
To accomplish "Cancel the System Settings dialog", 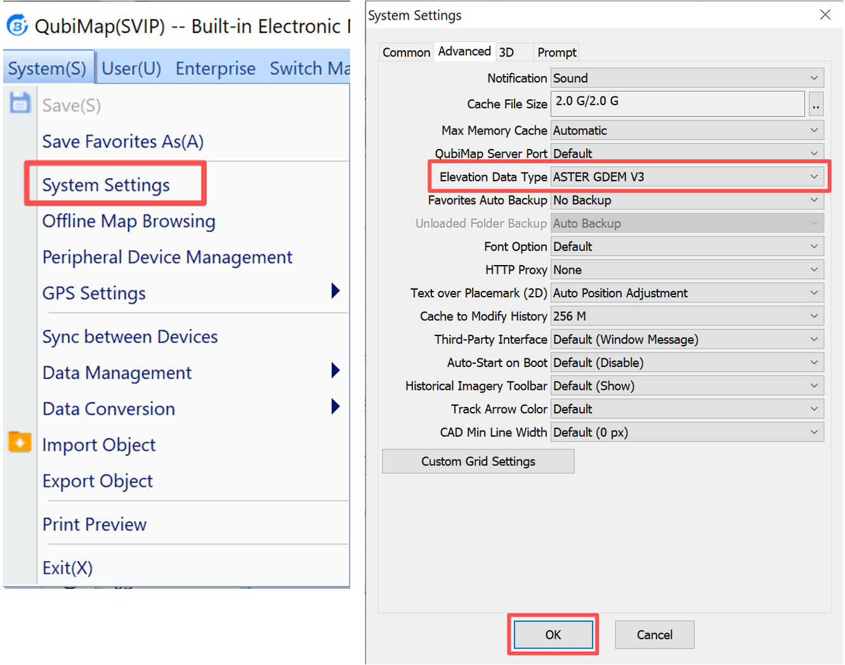I will click(655, 635).
